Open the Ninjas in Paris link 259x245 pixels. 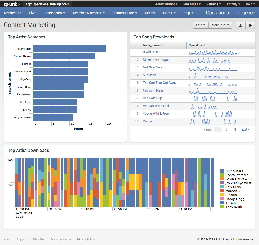click(x=153, y=91)
